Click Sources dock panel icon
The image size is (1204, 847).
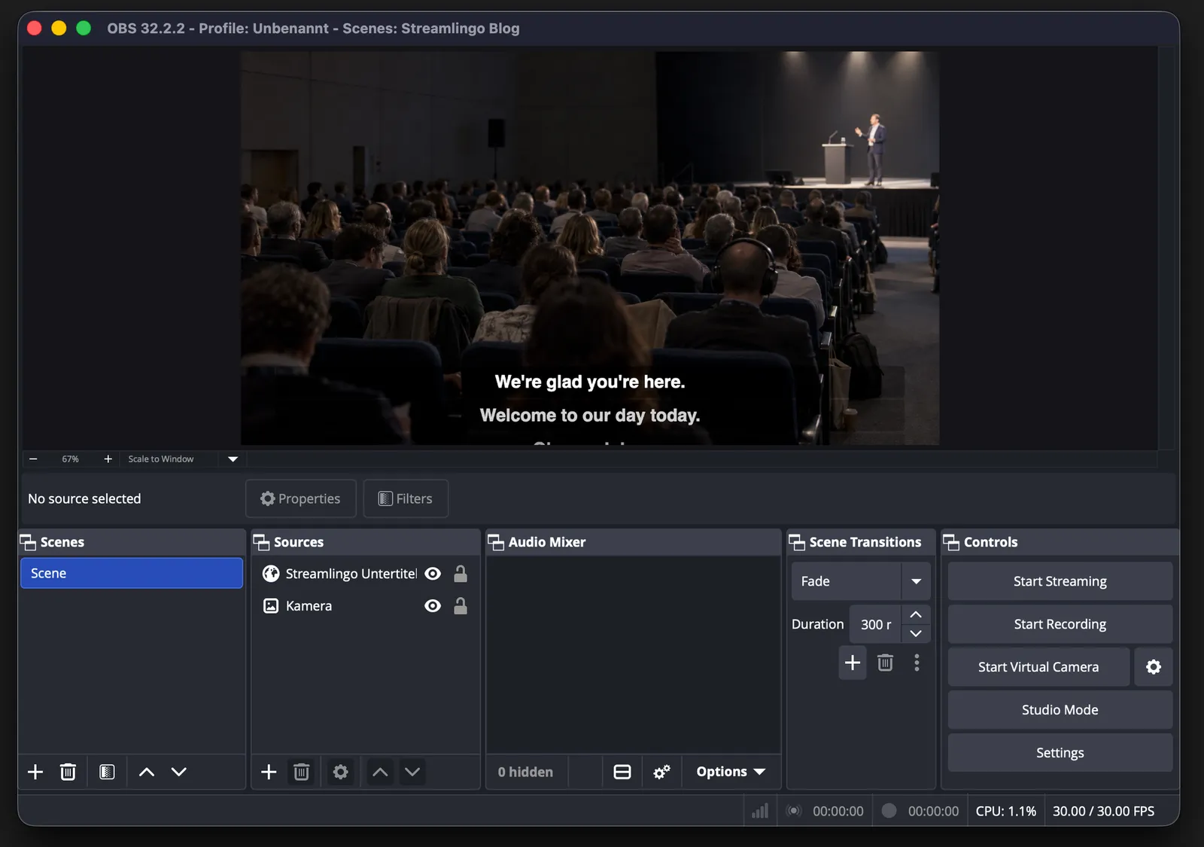pyautogui.click(x=261, y=542)
